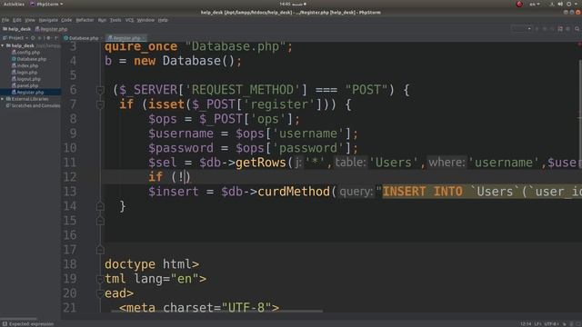This screenshot has height=327, width=582.
Task: Click the network icon in system tray
Action: pyautogui.click(x=552, y=4)
